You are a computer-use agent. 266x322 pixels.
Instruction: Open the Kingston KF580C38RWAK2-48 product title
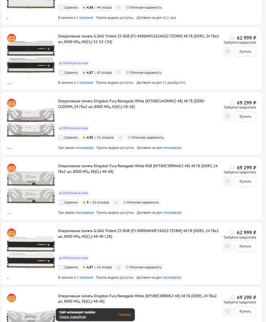click(138, 168)
